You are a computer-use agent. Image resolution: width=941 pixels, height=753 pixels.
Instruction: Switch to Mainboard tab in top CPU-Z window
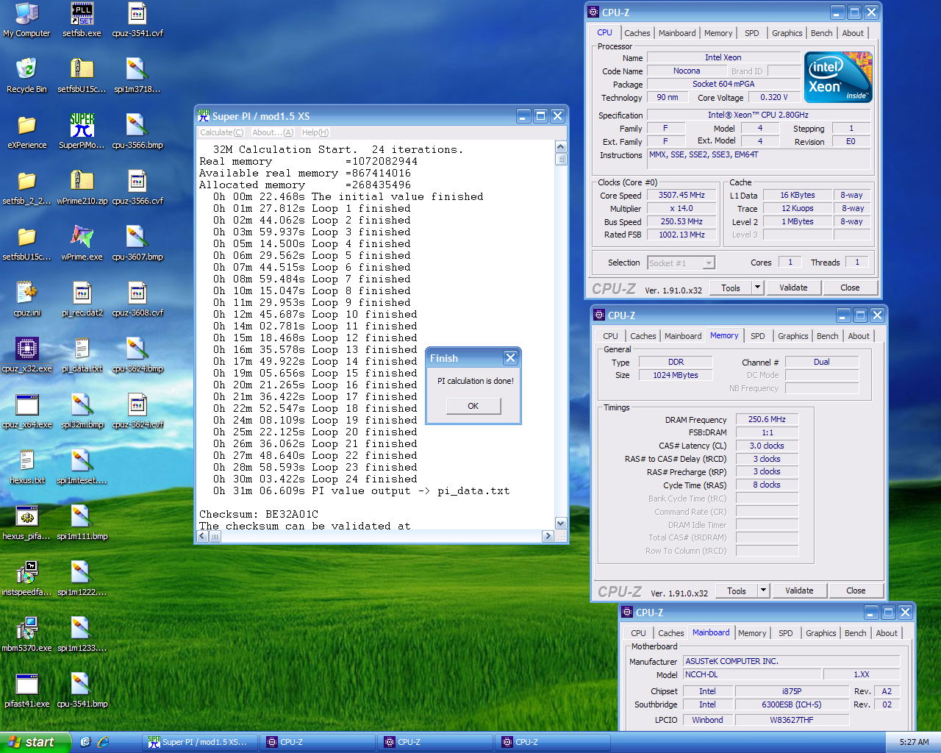click(x=677, y=33)
